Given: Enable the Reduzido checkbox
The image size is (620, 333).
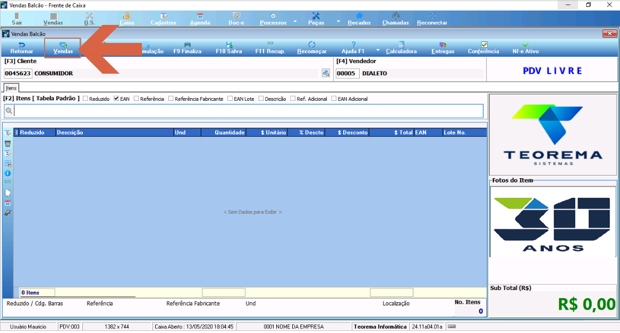Looking at the screenshot, I should [x=85, y=99].
